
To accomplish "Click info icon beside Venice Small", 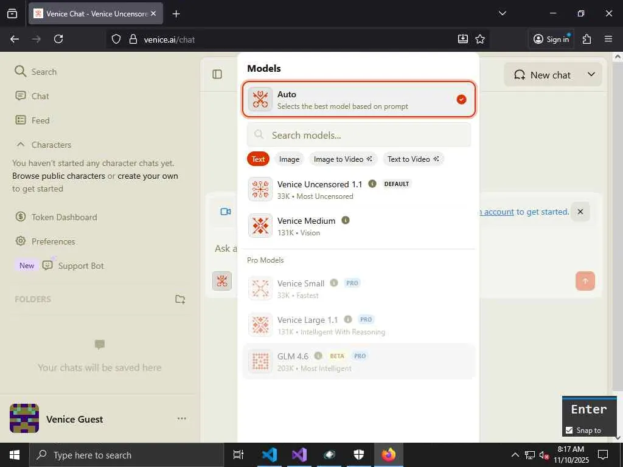I will pos(334,283).
